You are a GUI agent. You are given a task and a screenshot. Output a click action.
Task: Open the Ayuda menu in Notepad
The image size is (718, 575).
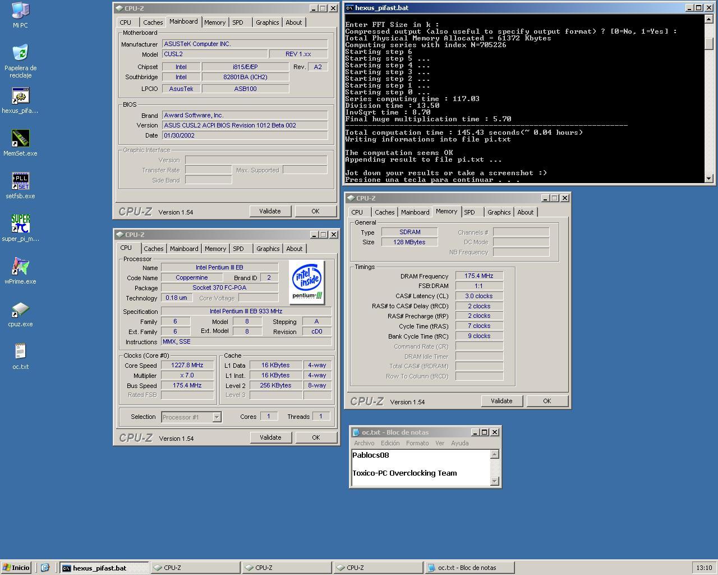pyautogui.click(x=460, y=443)
